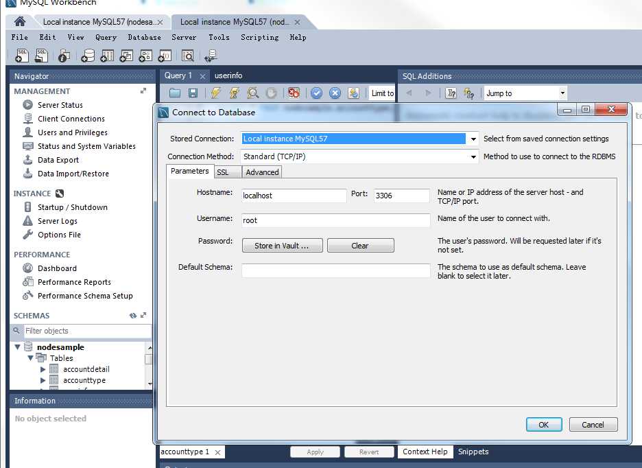The height and width of the screenshot is (468, 642).
Task: Click the Clear password button
Action: pos(360,246)
